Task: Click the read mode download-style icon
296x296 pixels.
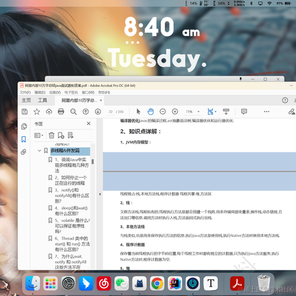Action: [226, 111]
